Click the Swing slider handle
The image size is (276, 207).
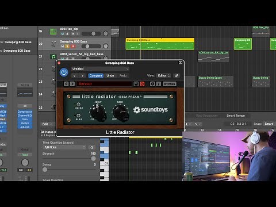click(45, 170)
